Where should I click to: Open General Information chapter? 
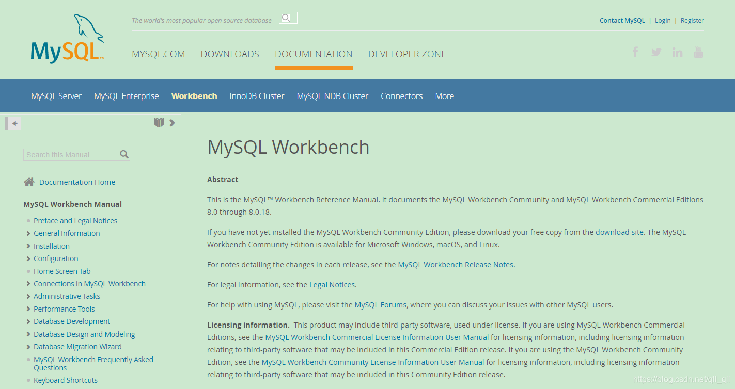pos(67,233)
